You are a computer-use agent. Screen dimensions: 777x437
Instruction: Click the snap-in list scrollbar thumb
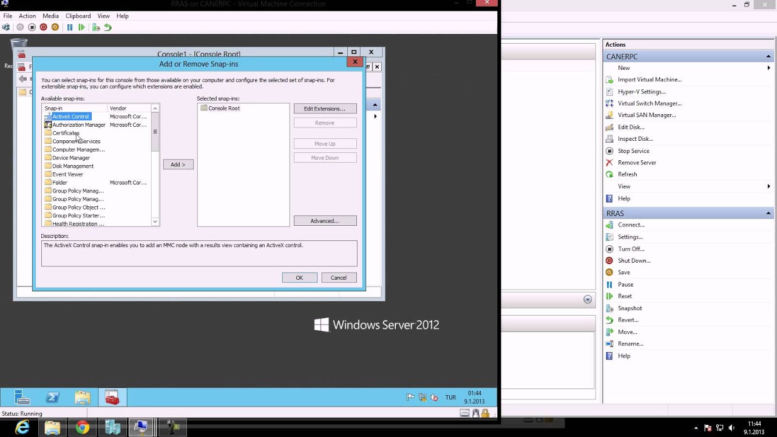pos(155,131)
